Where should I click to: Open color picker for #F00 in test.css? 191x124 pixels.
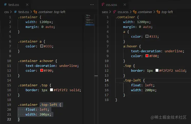[x=42, y=70]
